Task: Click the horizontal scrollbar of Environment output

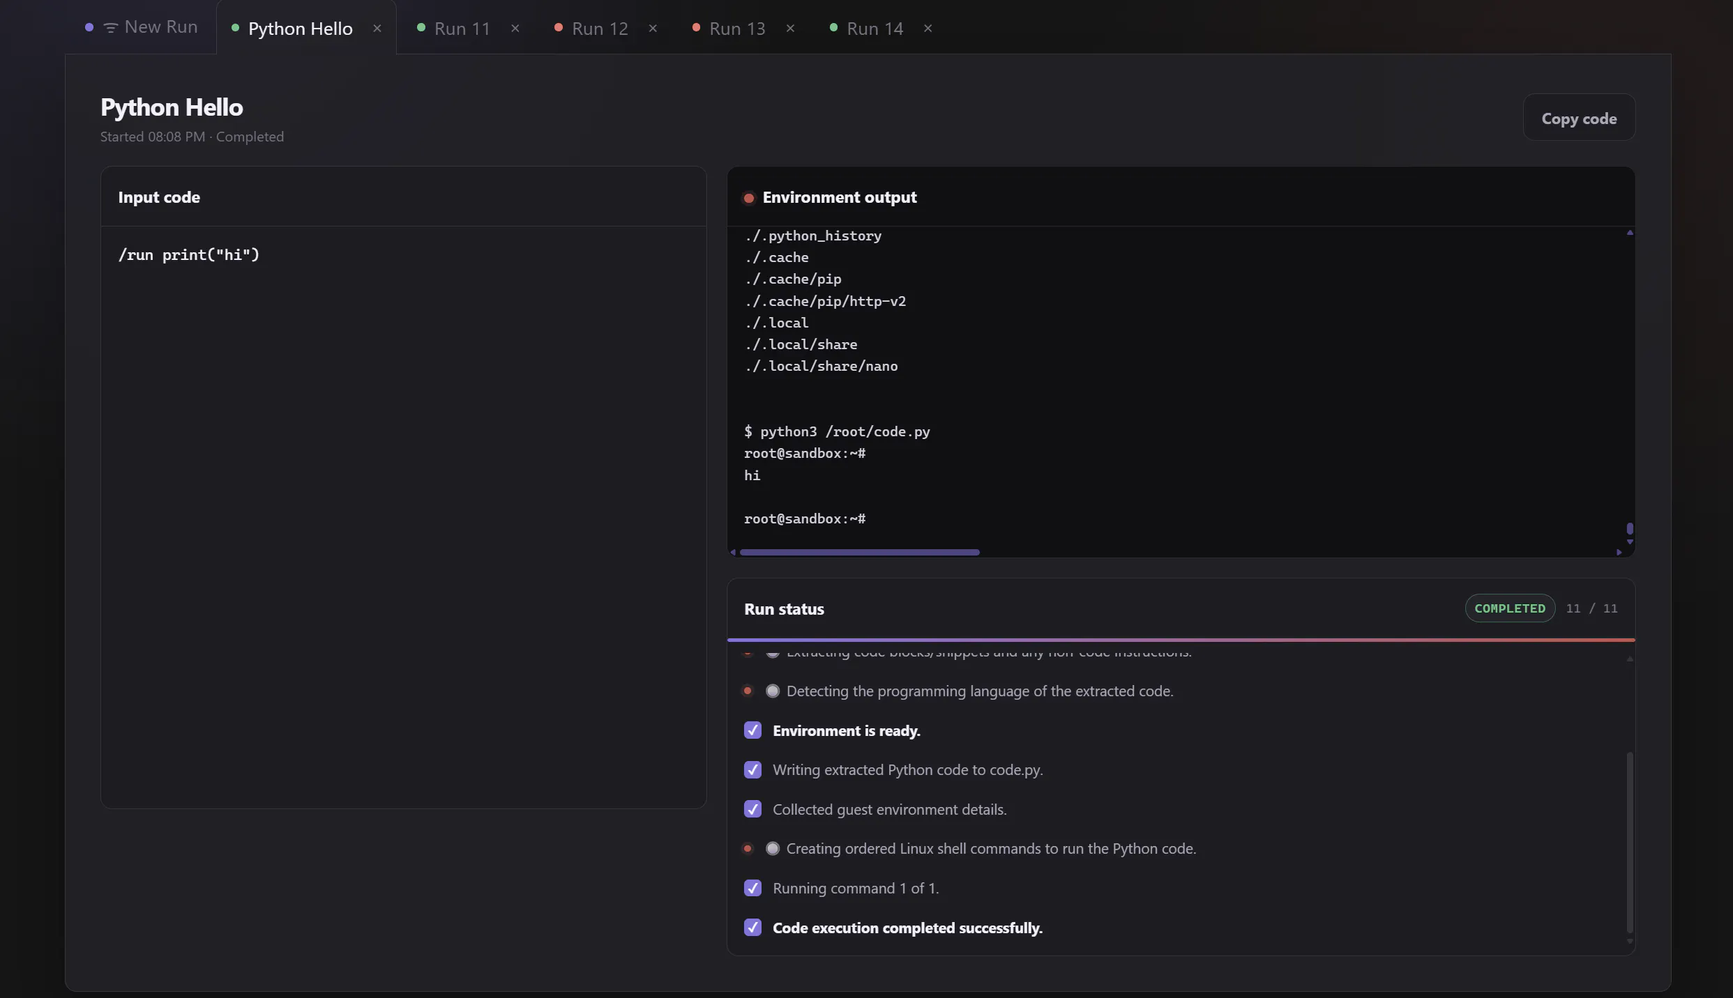Action: (860, 553)
